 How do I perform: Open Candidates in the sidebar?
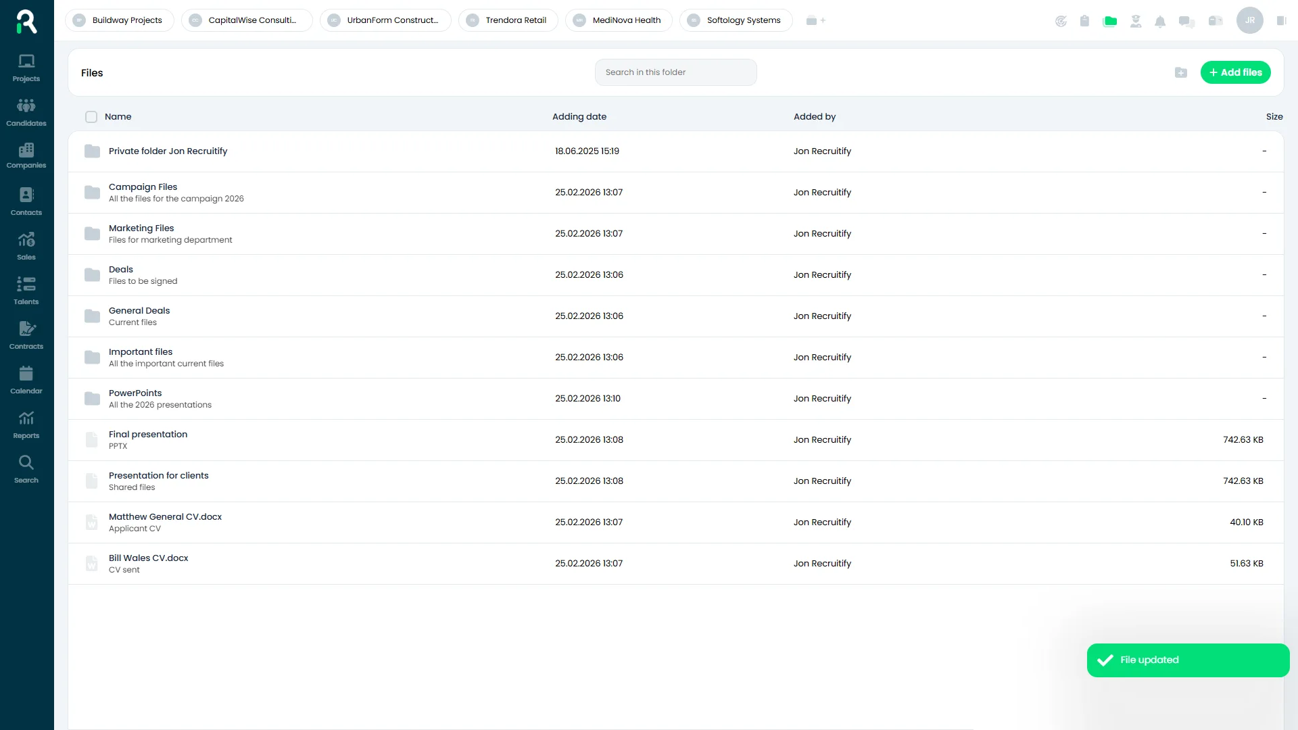pos(26,112)
